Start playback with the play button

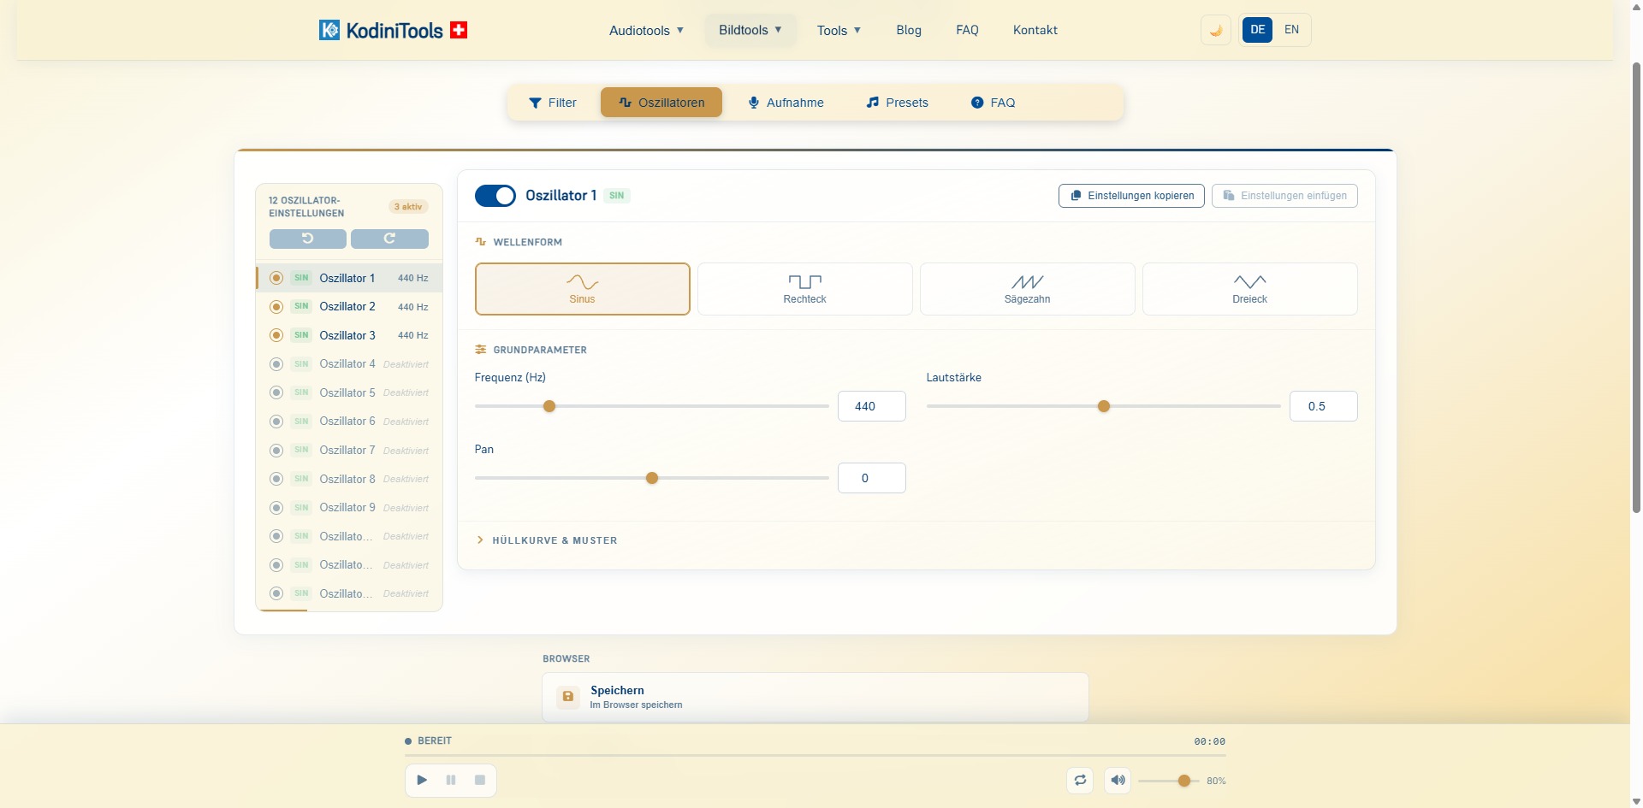click(422, 780)
